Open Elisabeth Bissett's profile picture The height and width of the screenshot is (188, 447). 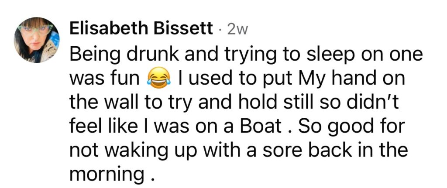[x=37, y=40]
